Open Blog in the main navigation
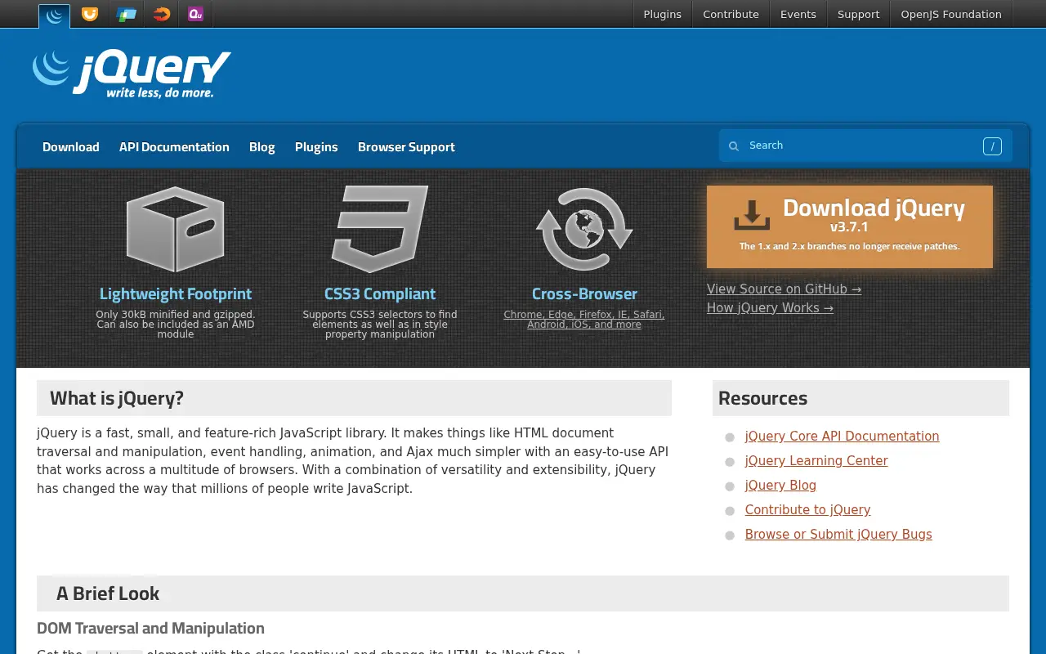 pyautogui.click(x=262, y=147)
